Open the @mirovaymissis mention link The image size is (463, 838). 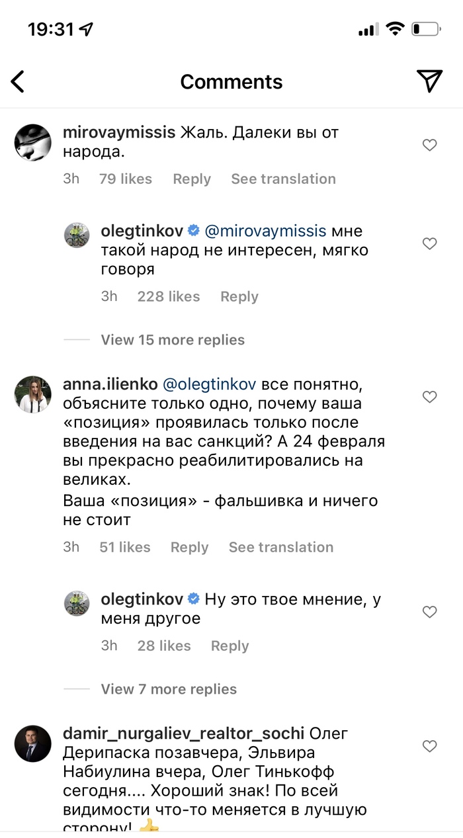(x=265, y=231)
